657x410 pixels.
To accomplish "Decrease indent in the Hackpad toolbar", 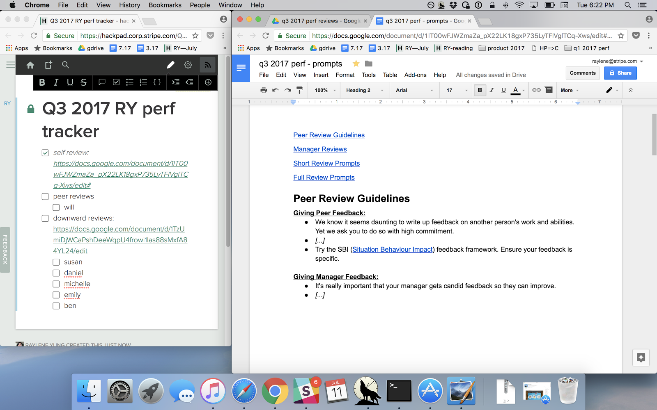I will [x=189, y=82].
